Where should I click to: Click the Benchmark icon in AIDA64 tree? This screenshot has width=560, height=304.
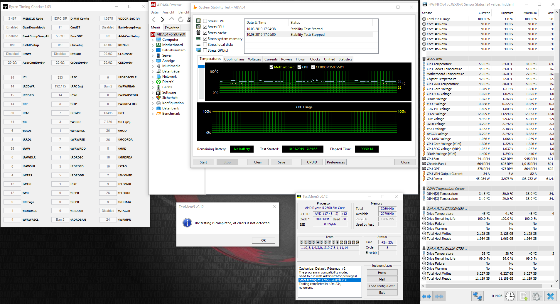pyautogui.click(x=158, y=114)
